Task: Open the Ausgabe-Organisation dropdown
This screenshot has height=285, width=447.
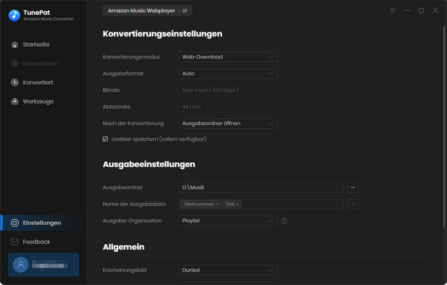Action: 228,221
